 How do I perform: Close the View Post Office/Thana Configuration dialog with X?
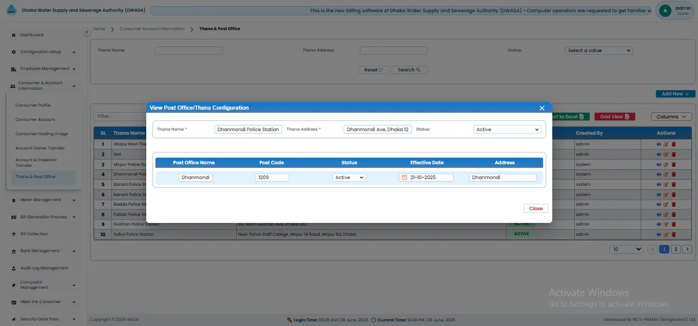(541, 108)
